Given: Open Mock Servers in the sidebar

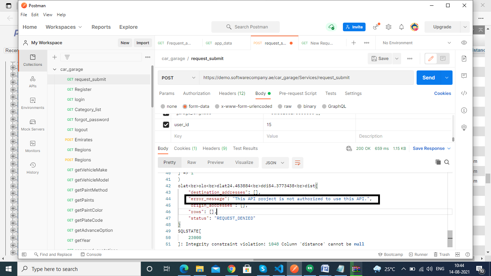Looking at the screenshot, I should (x=33, y=125).
